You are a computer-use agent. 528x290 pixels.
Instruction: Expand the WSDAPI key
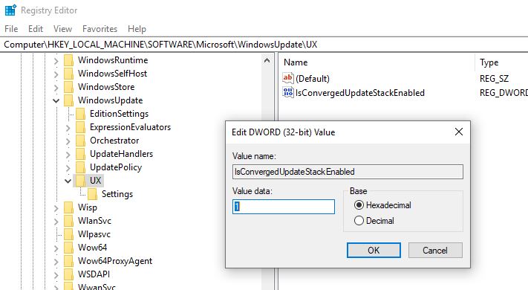coord(56,275)
